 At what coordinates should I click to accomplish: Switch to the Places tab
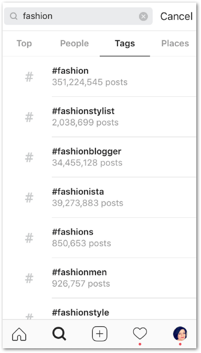coord(175,44)
